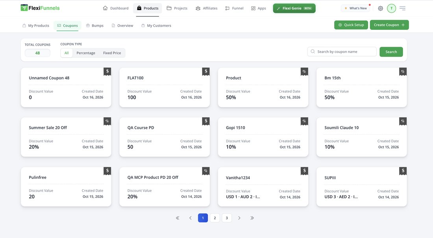Open the hamburger menu icon
The image size is (433, 238).
(x=402, y=8)
